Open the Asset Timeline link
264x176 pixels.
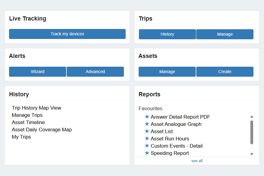click(28, 122)
